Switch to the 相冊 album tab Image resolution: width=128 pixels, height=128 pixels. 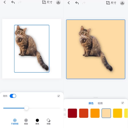pos(100,103)
